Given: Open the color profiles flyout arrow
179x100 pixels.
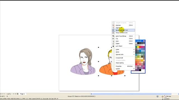Looking at the screenshot, I should pos(58,99).
